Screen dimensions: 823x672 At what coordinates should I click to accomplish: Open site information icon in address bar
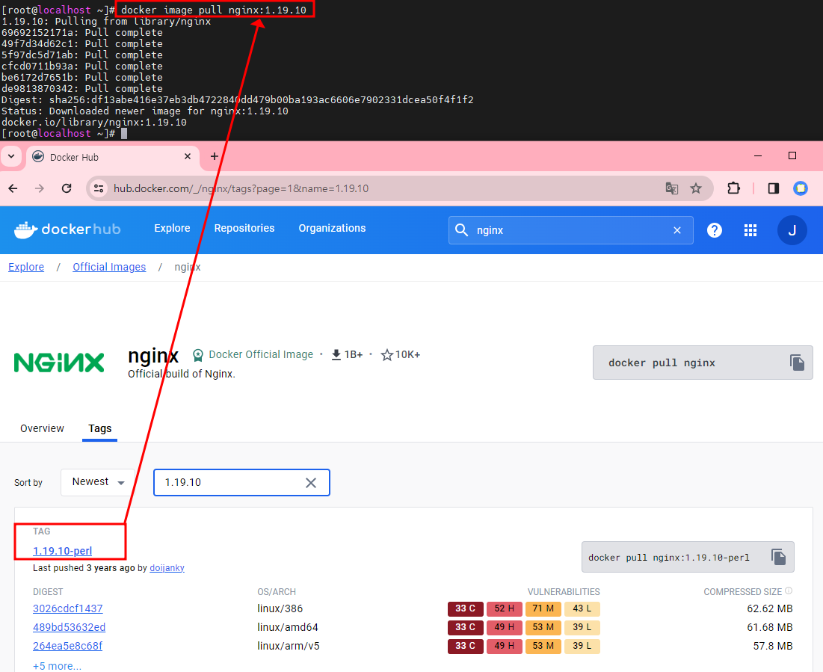98,188
